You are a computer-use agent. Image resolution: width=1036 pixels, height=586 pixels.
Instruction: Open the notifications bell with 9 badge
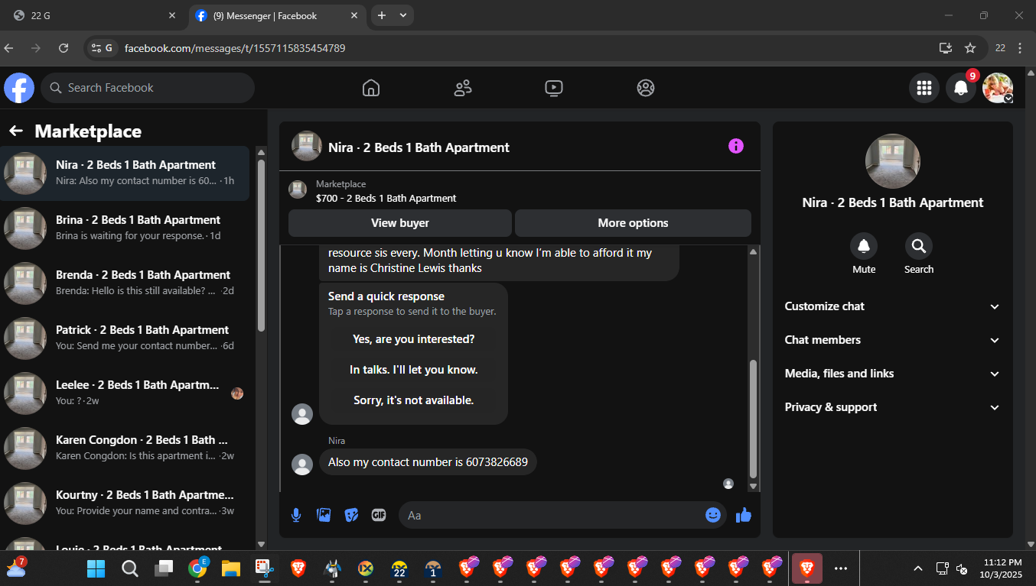coord(962,88)
